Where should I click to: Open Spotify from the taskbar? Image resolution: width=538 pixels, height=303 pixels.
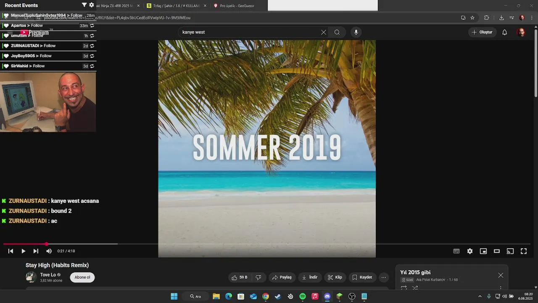coord(303,296)
